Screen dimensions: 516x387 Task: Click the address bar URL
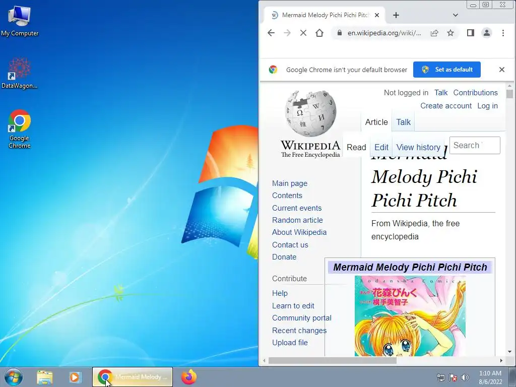pyautogui.click(x=384, y=33)
